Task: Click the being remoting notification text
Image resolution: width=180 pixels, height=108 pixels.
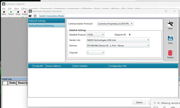Action: (168, 103)
